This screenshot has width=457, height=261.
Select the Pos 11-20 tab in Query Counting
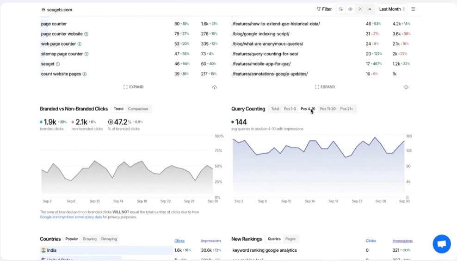point(327,109)
